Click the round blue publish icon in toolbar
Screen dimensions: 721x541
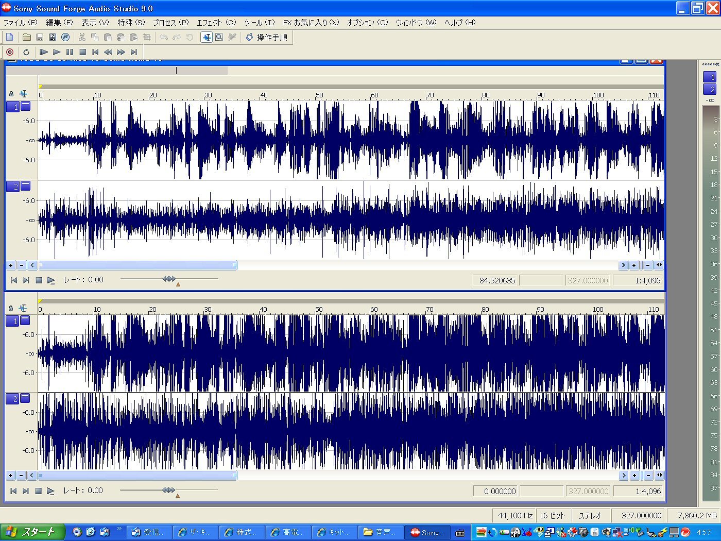pos(65,37)
